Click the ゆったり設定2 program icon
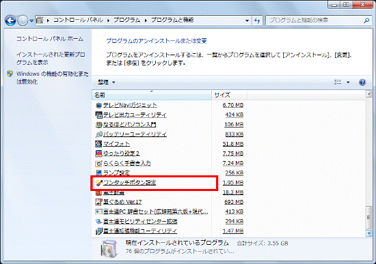Screen dimensions: 376x264 98,153
